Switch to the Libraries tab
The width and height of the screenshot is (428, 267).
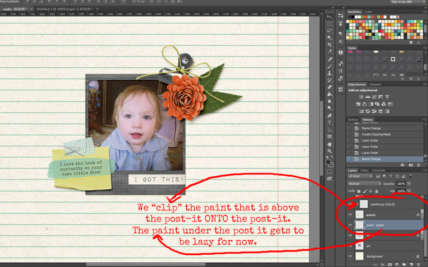[375, 84]
